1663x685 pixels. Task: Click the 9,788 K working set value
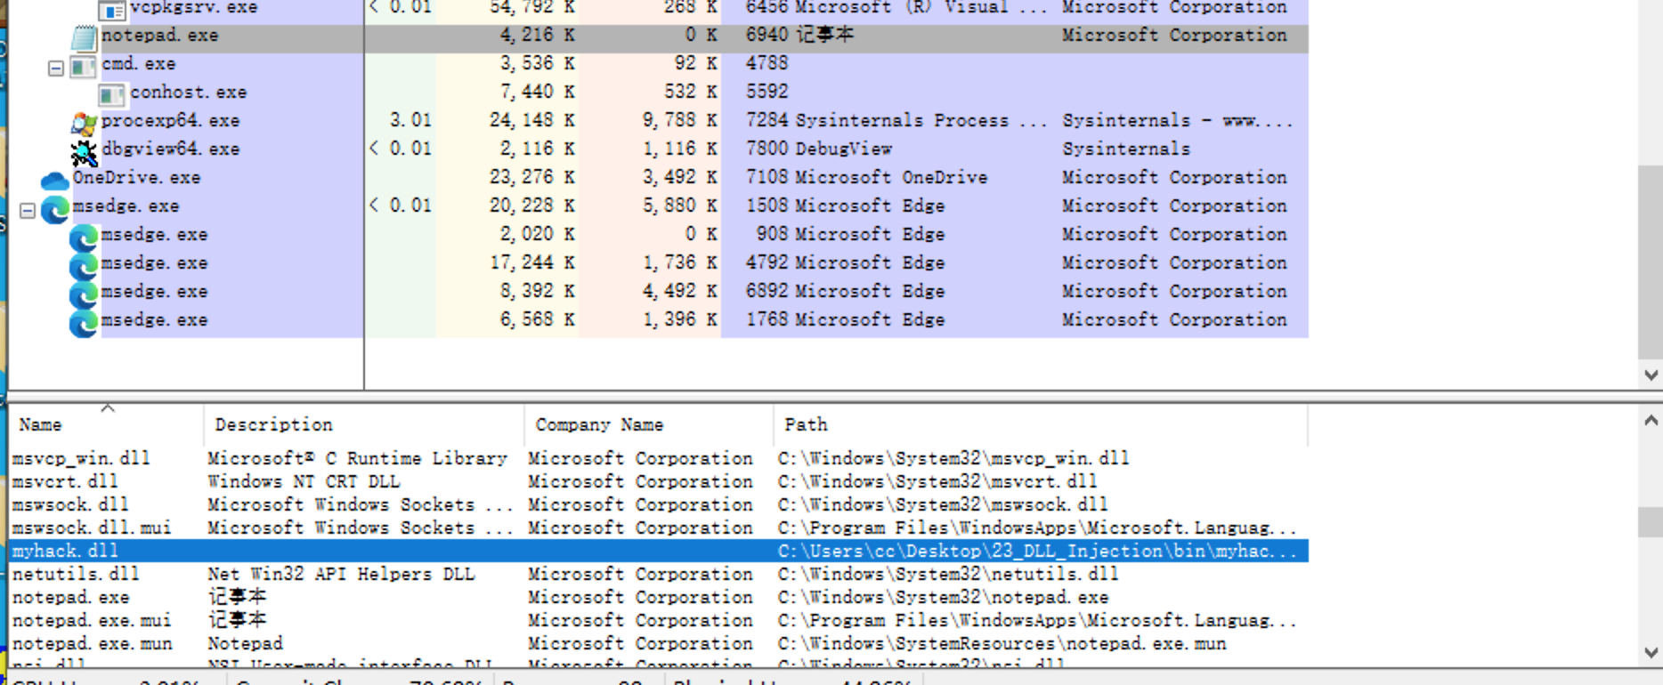point(679,120)
